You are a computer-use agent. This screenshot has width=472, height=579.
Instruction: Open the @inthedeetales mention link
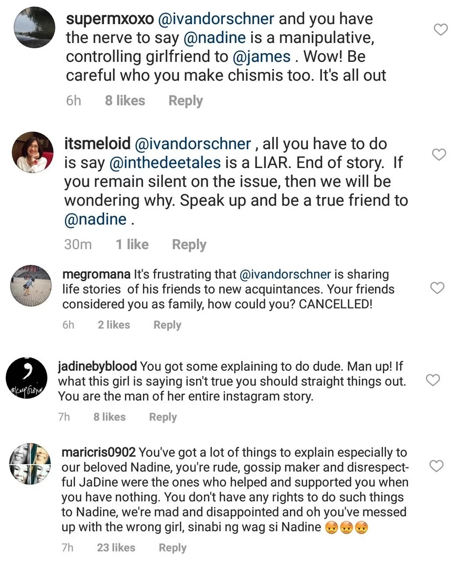point(165,163)
